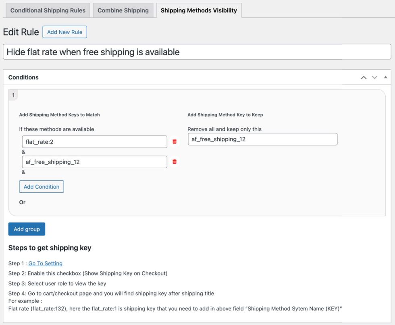Viewport: 395px width, 325px height.
Task: Click the Conditions panel header title
Action: point(23,77)
